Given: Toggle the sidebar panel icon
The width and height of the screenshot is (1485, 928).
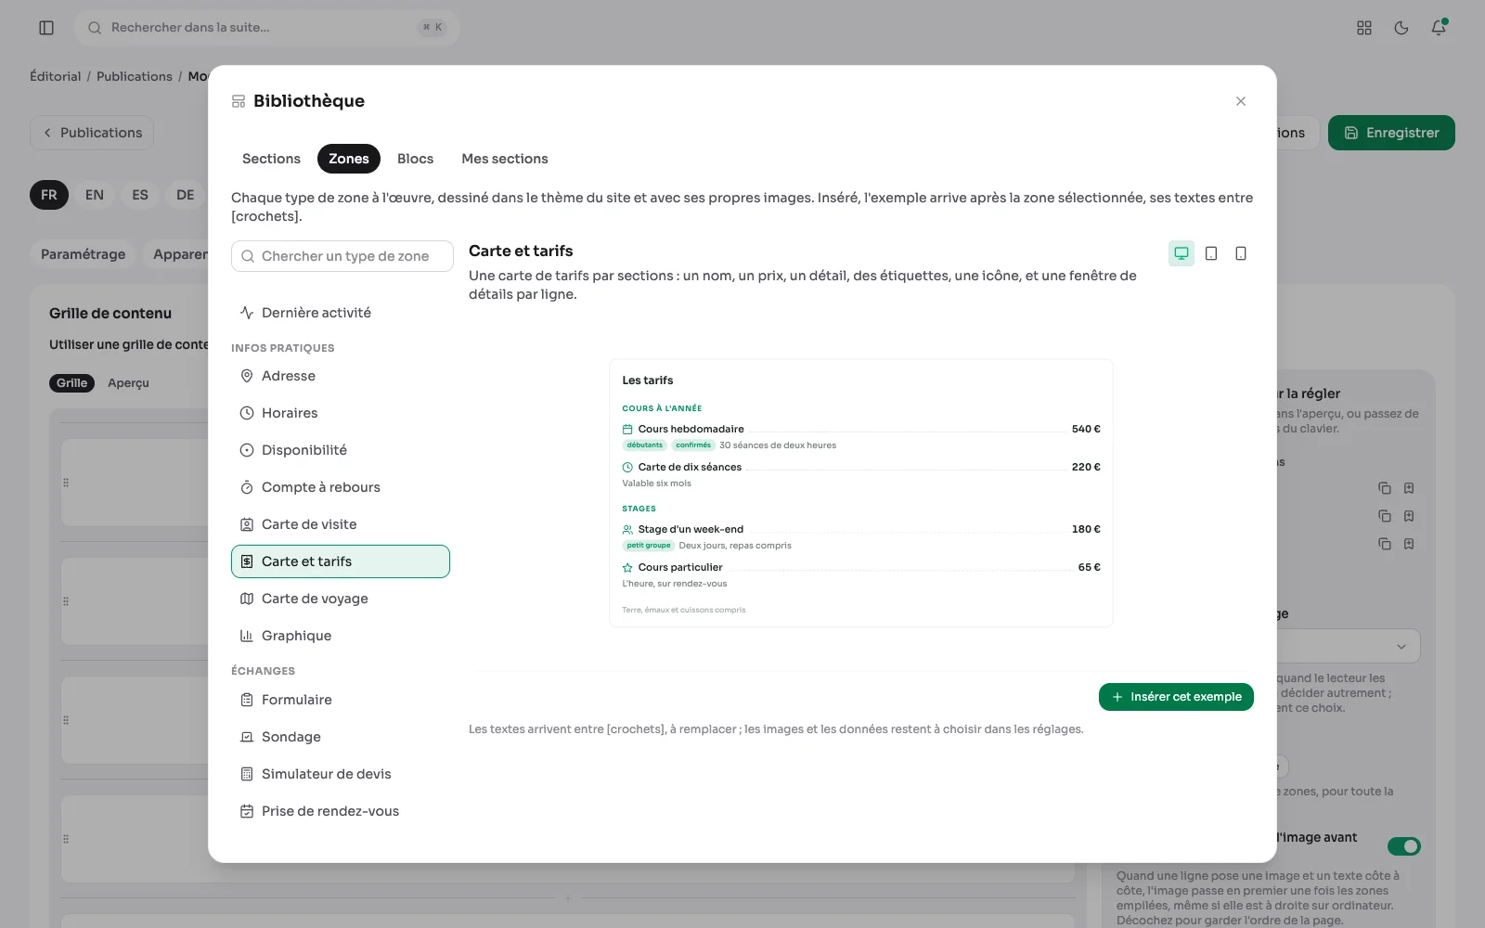Looking at the screenshot, I should click(x=46, y=28).
